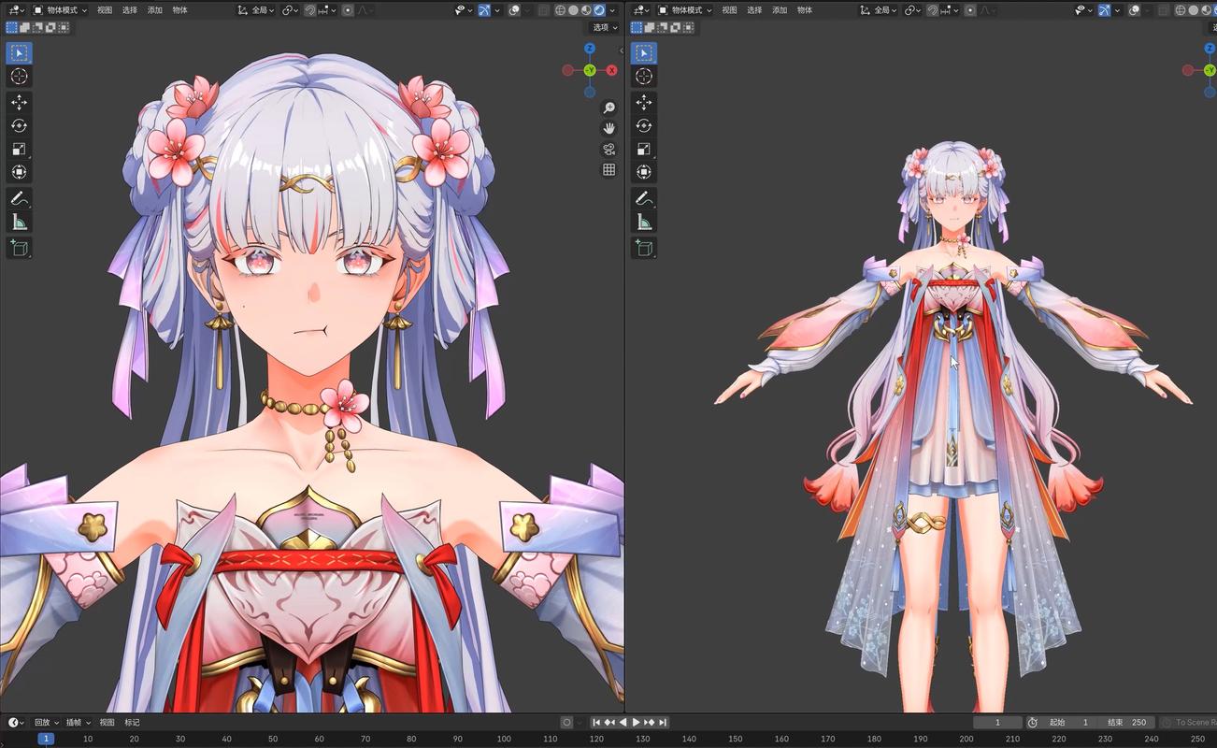Viewport: 1217px width, 748px height.
Task: Open 视图 menu in right viewport
Action: click(730, 10)
